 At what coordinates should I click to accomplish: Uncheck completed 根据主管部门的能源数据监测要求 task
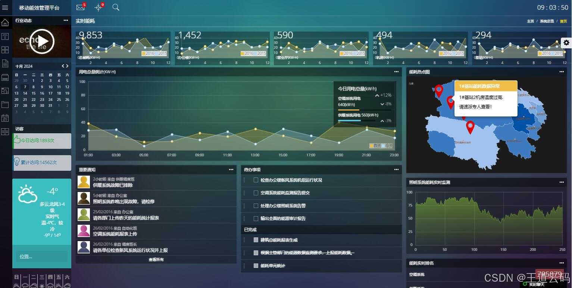point(256,253)
